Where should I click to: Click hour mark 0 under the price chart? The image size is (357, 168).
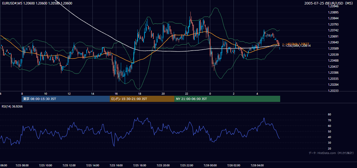[x=210, y=94]
